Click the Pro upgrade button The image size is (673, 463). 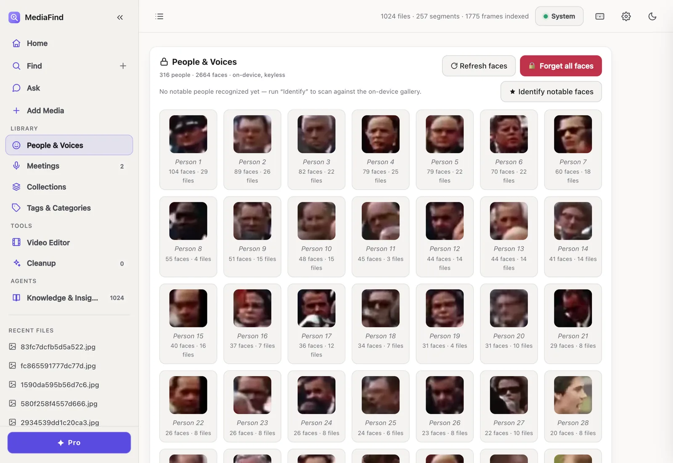(x=69, y=443)
